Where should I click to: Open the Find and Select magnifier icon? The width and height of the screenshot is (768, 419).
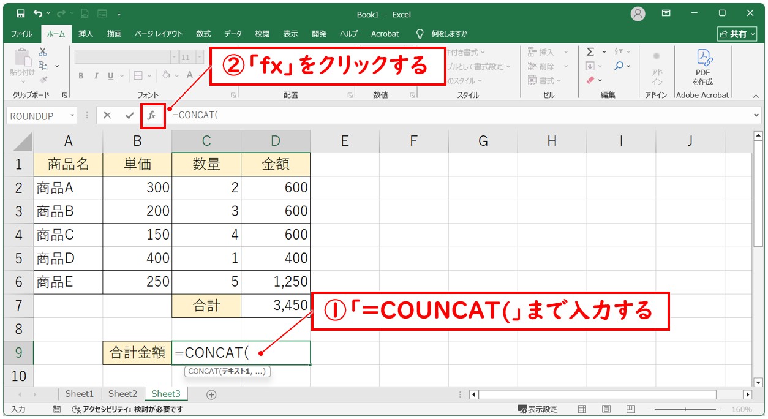[x=619, y=66]
